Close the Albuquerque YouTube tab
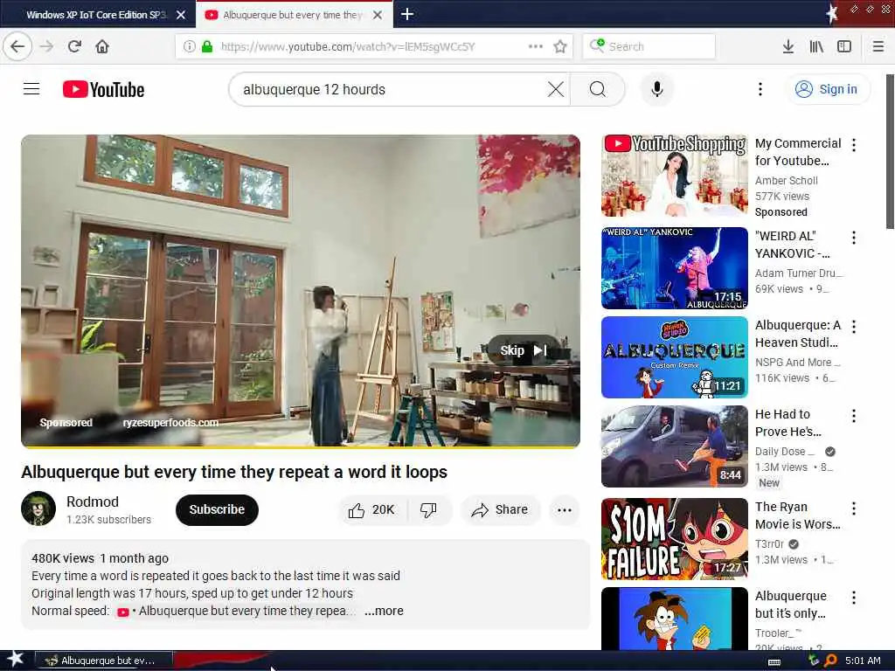The height and width of the screenshot is (671, 895). 378,15
